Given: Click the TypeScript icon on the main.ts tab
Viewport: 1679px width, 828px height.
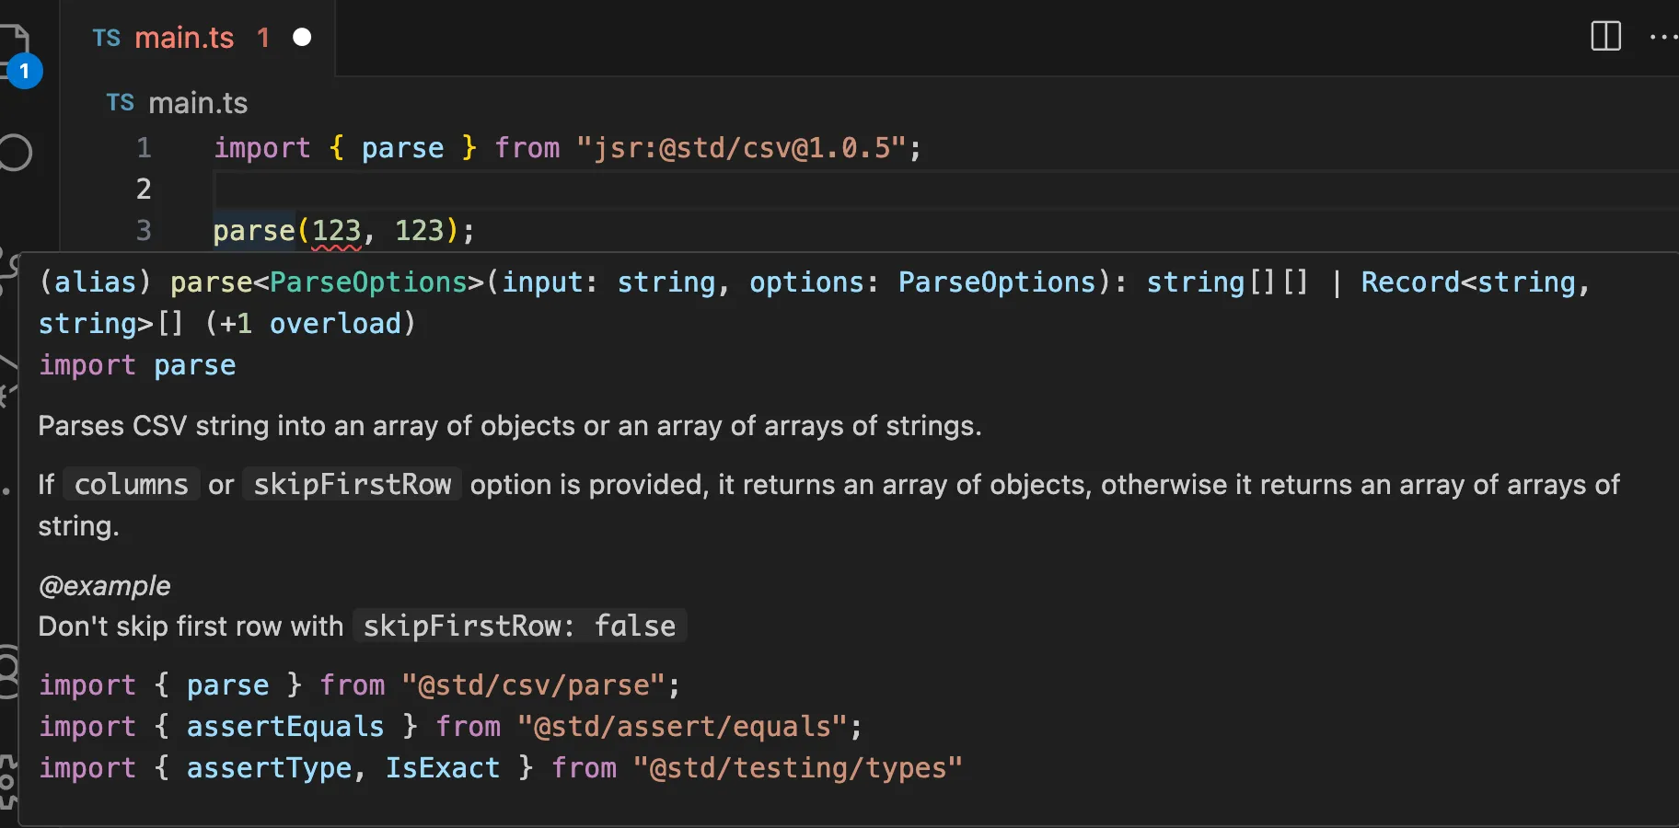Looking at the screenshot, I should click(106, 38).
